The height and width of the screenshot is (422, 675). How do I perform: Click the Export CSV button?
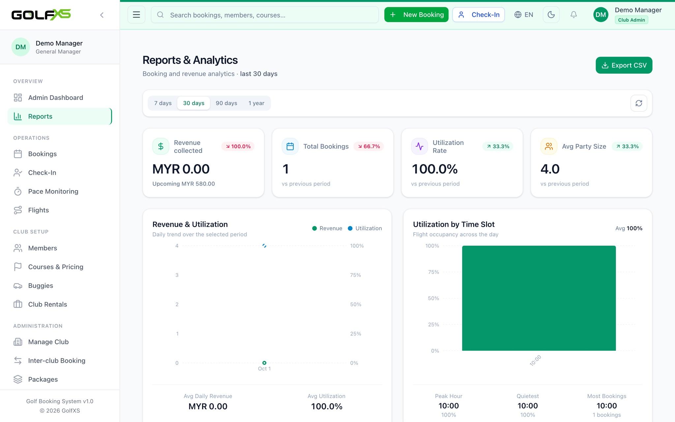click(x=624, y=65)
